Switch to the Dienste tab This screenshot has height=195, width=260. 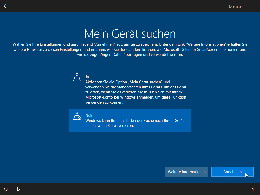pos(235,6)
